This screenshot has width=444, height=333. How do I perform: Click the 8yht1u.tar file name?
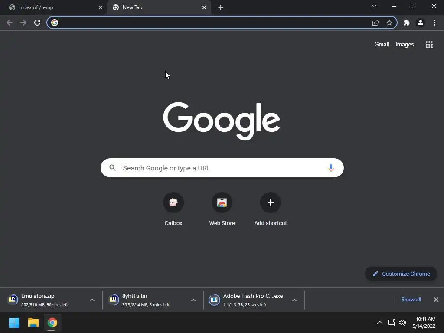[x=135, y=296]
